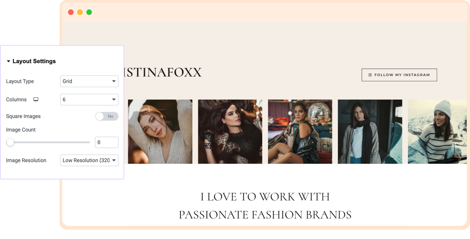Collapse the Layout Settings section arrow

pyautogui.click(x=8, y=61)
